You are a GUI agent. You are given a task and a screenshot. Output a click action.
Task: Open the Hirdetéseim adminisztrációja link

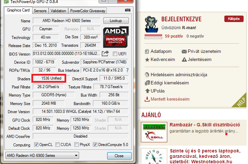click(x=179, y=75)
